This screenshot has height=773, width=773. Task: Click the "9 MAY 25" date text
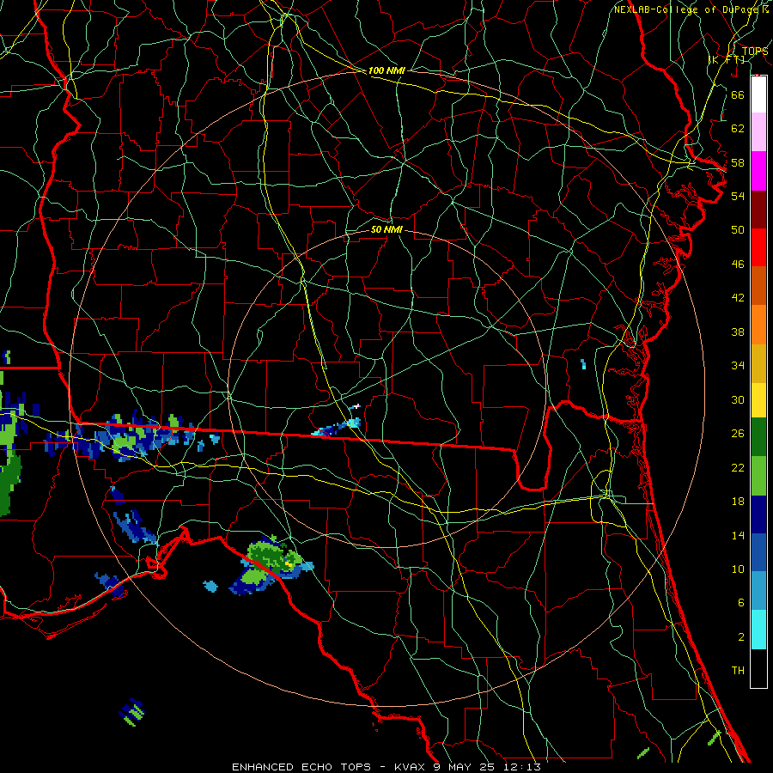466,767
